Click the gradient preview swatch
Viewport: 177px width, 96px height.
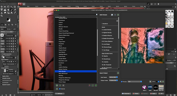tap(4, 70)
